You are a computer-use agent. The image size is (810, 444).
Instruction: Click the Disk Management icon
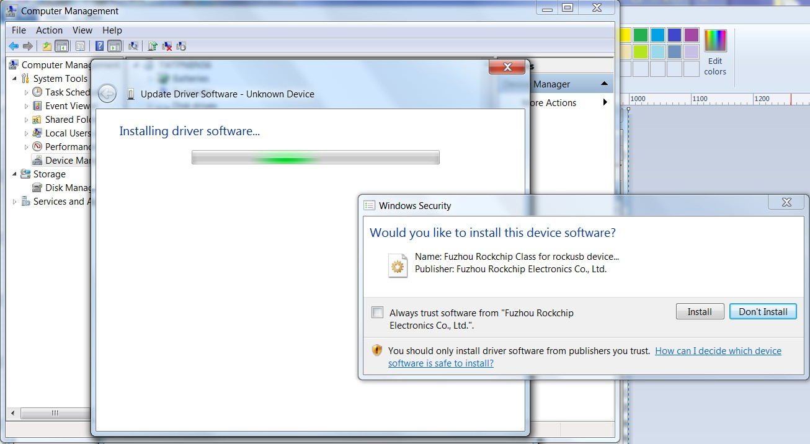[x=37, y=187]
